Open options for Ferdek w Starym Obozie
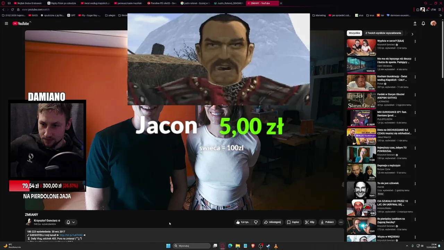 coord(415,95)
